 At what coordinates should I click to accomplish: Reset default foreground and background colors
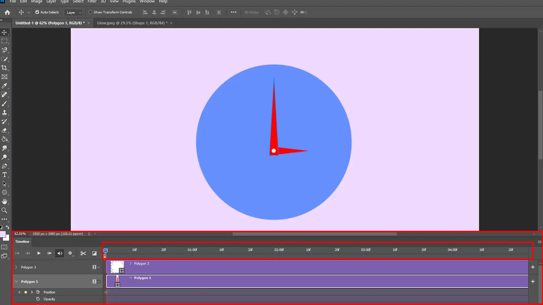pos(1,227)
